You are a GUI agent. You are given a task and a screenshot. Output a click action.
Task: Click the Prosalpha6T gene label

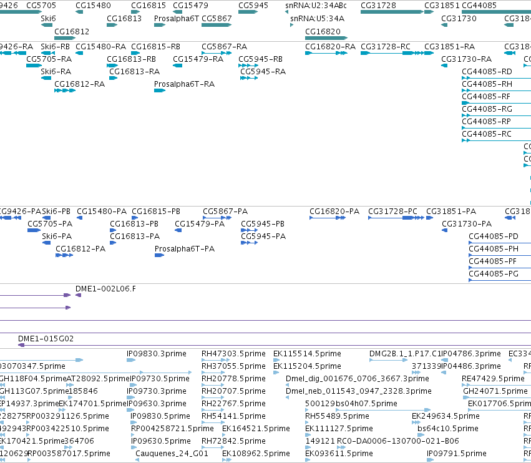coord(177,18)
